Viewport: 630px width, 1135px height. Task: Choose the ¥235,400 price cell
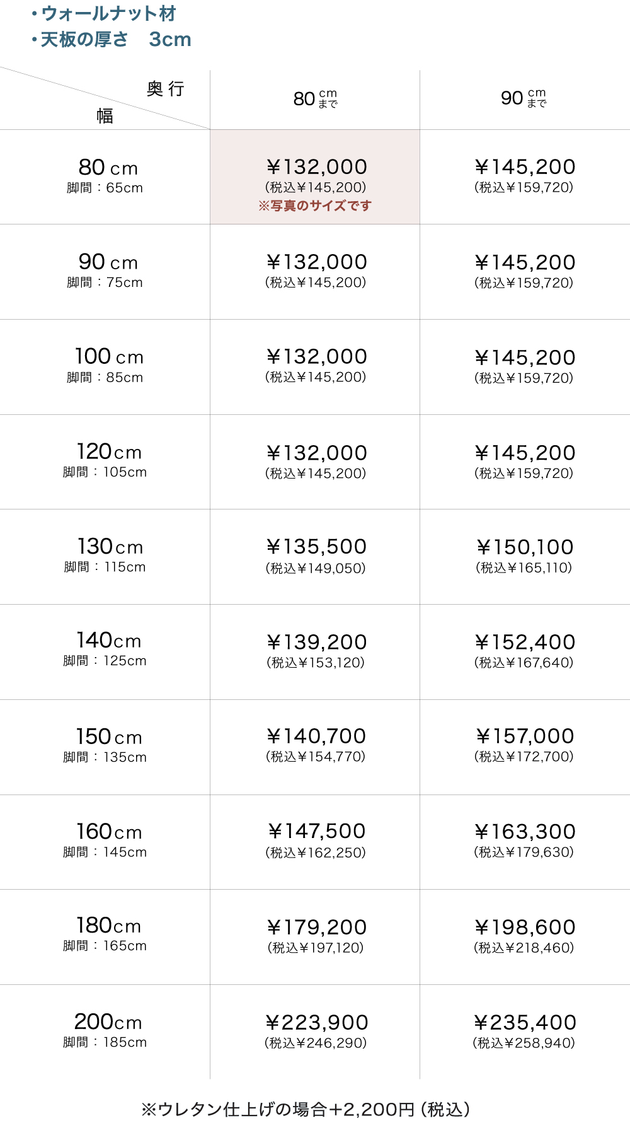pyautogui.click(x=525, y=1022)
